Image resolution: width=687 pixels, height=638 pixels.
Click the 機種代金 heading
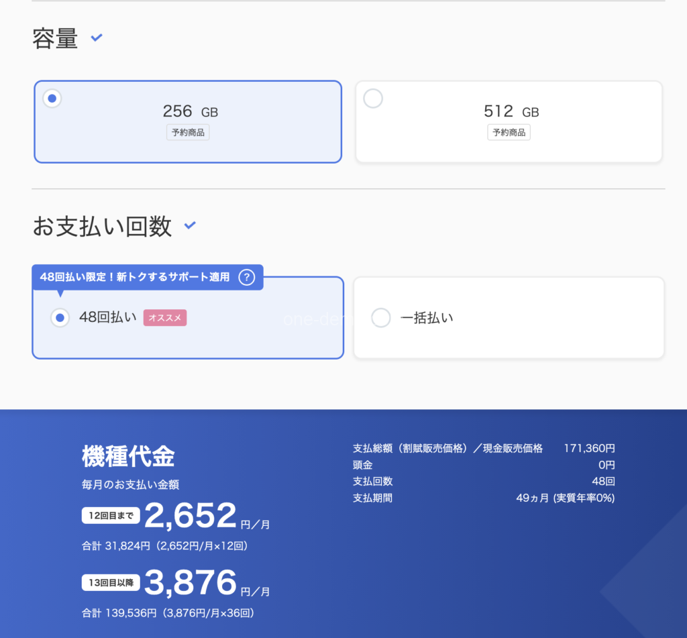(x=128, y=456)
